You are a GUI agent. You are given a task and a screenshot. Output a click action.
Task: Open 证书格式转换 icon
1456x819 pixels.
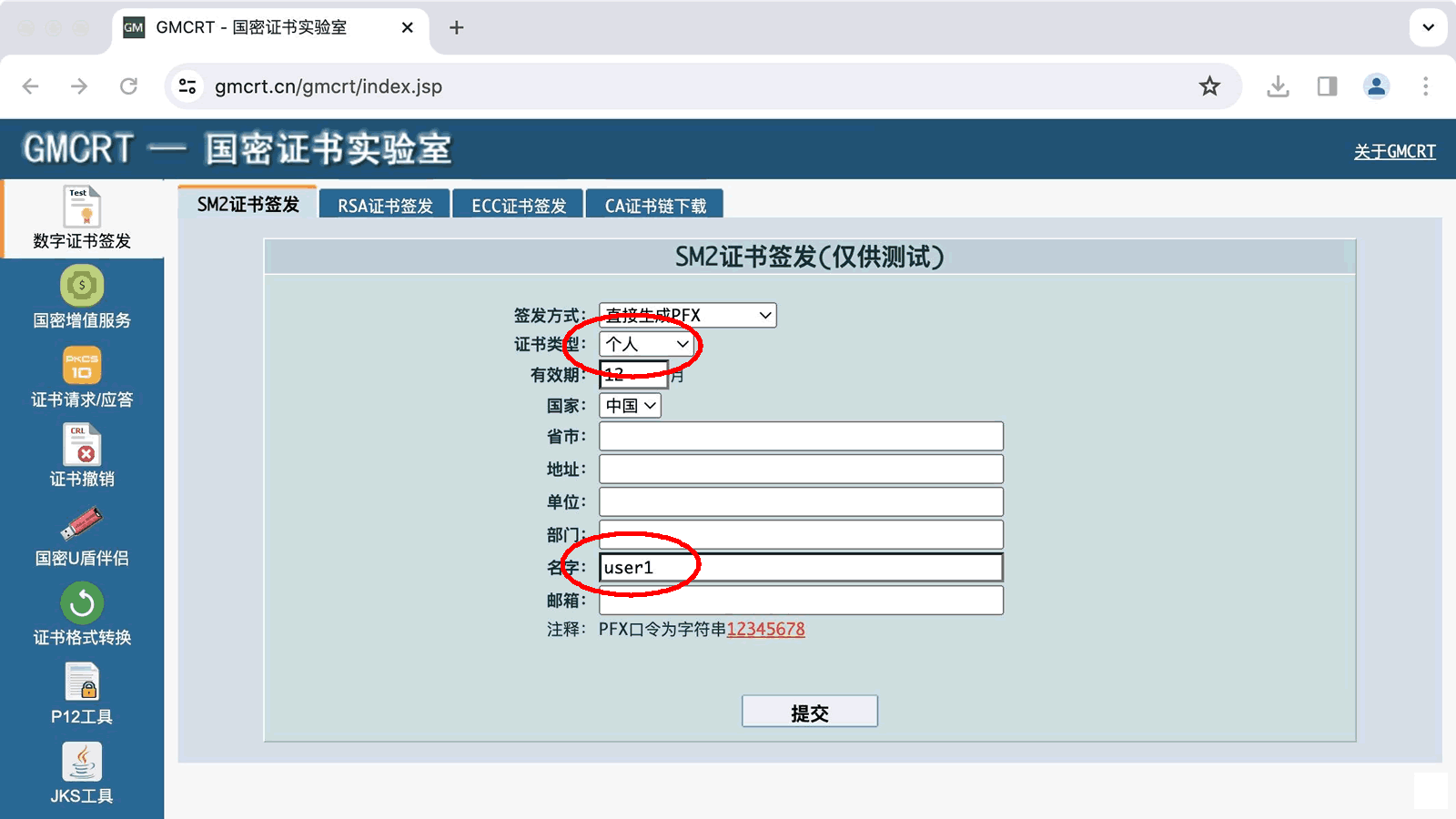coord(82,603)
